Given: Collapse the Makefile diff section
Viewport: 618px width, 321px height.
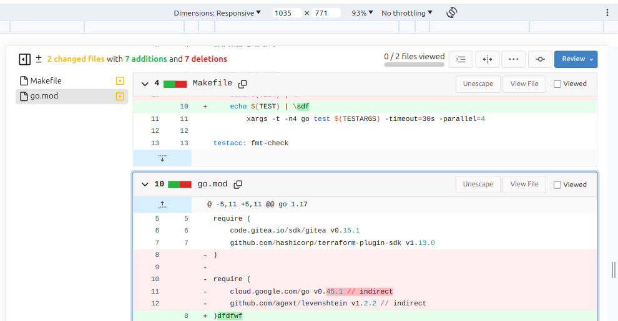Looking at the screenshot, I should point(145,84).
